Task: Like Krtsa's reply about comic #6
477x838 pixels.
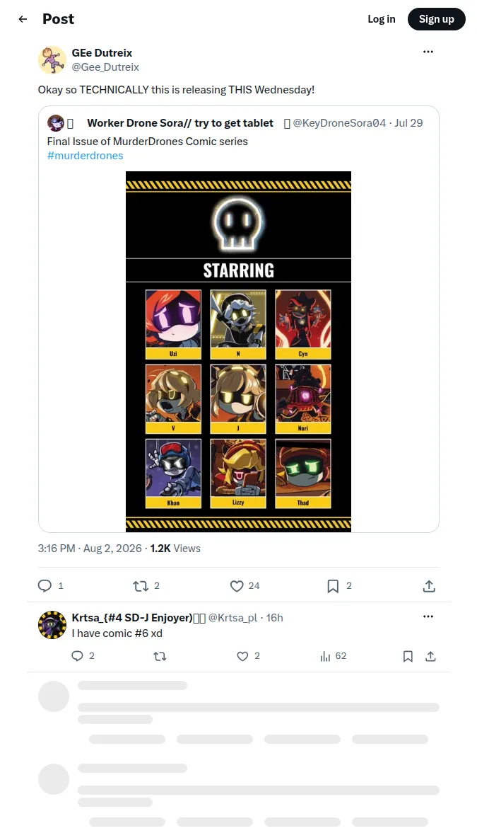Action: coord(243,656)
